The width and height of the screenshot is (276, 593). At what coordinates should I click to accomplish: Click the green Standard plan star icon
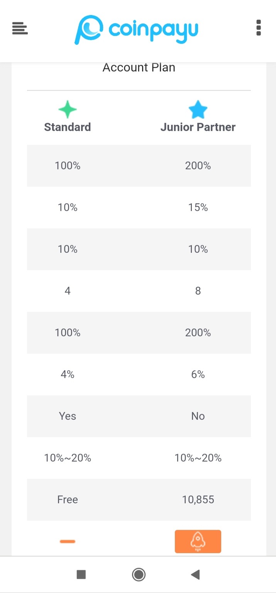coord(68,110)
